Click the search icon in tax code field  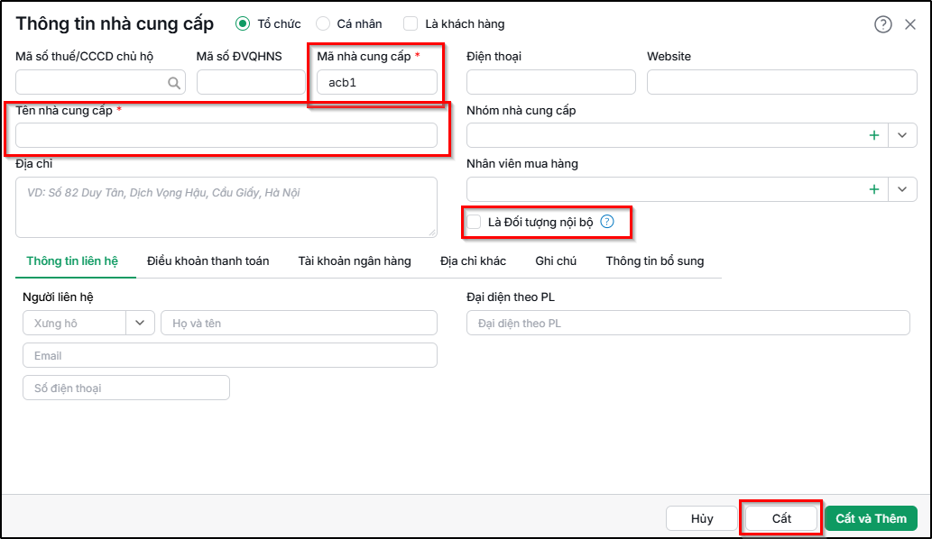(x=173, y=83)
